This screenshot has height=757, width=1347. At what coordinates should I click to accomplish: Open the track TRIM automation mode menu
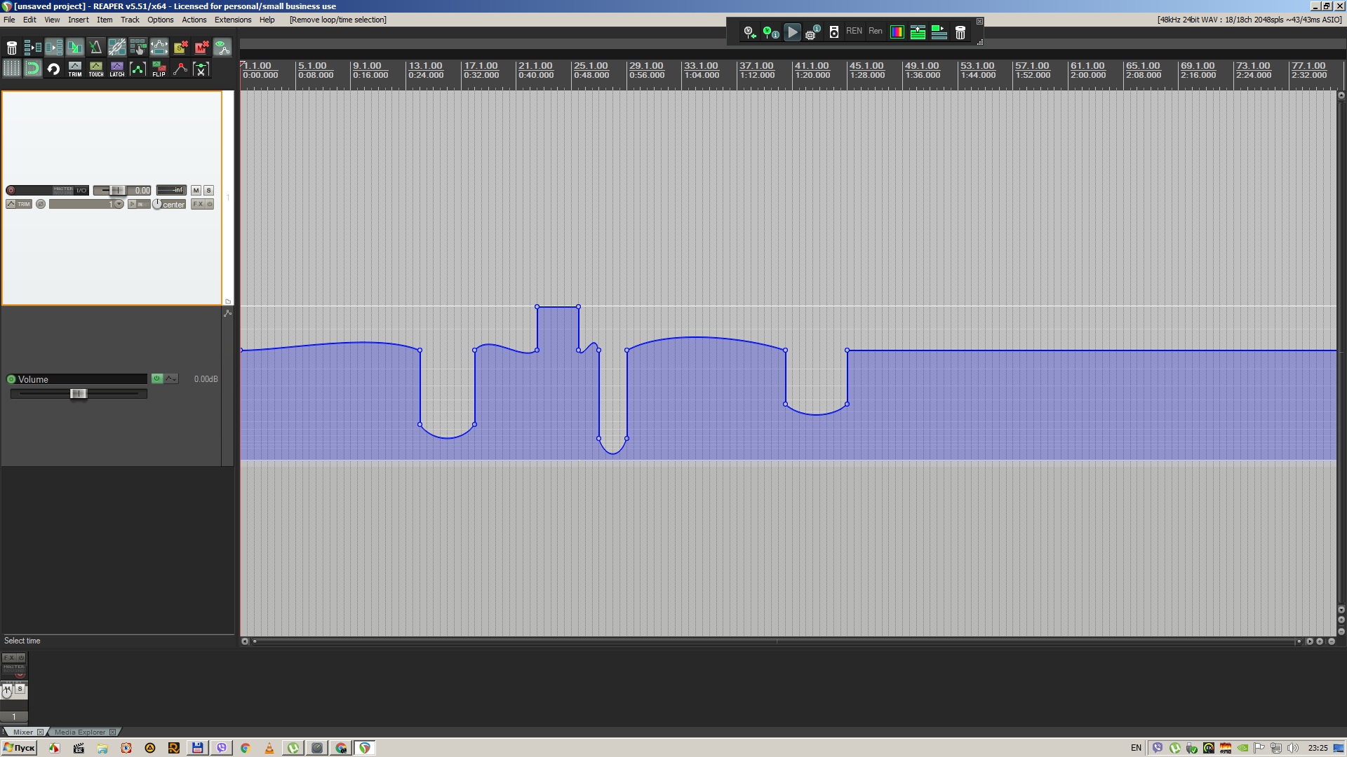19,204
